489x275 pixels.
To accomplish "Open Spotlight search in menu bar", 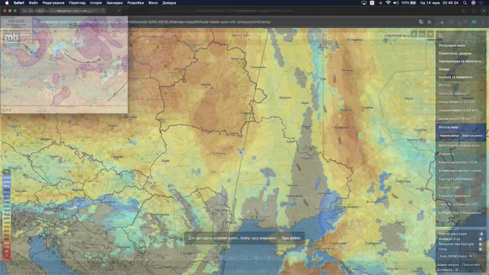I will [x=465, y=3].
